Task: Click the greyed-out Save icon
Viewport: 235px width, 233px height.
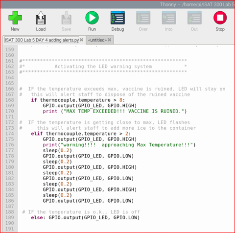Action: 66,18
